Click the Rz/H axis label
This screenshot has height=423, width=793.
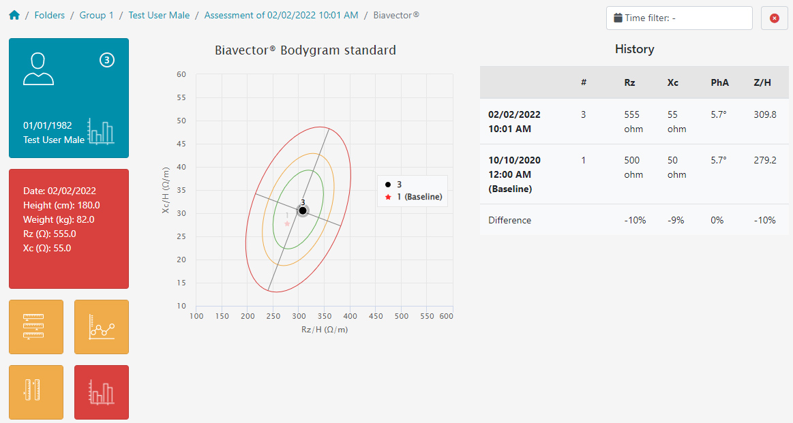(x=324, y=330)
